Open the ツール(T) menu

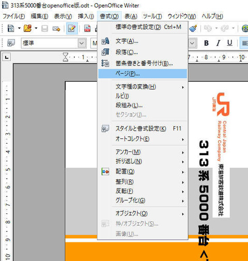[x=152, y=17]
